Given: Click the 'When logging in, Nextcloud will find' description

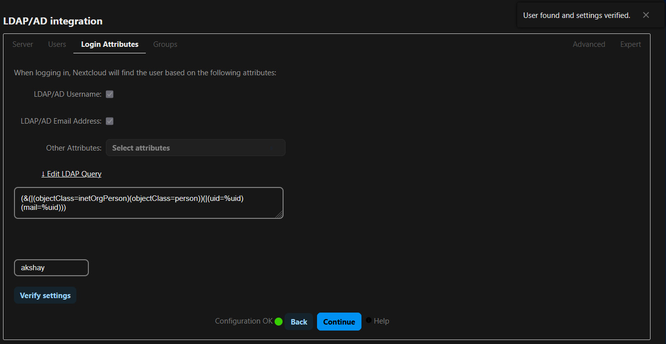Looking at the screenshot, I should (145, 73).
